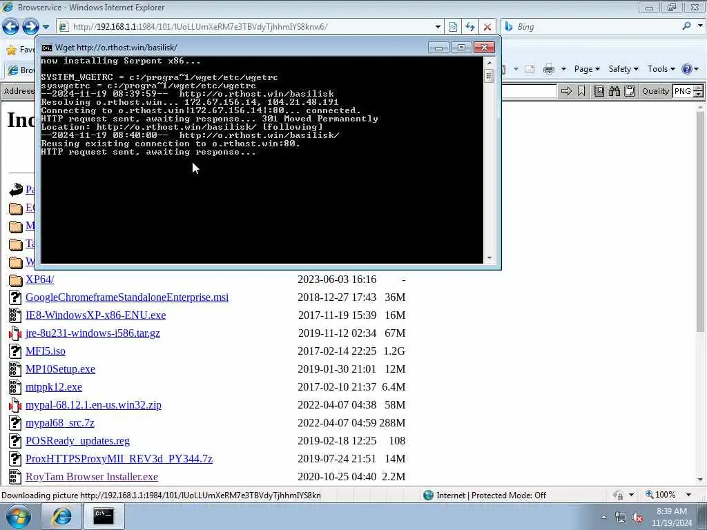
Task: Open the Safety menu
Action: (623, 69)
